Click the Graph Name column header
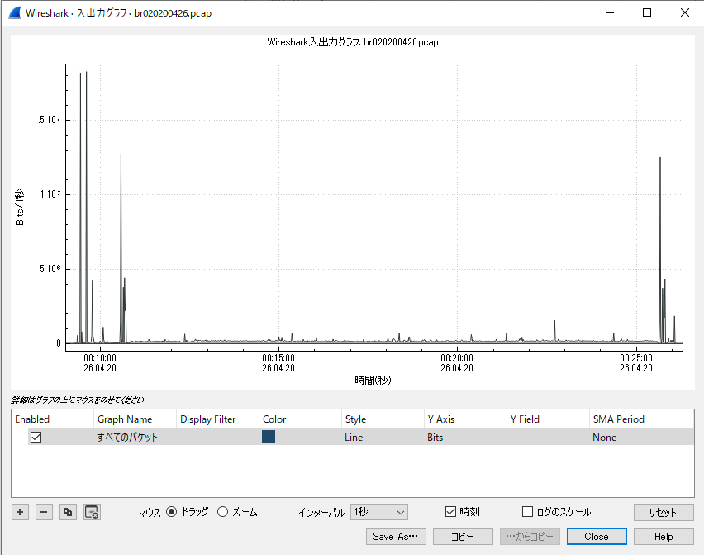Screen dimensions: 704x555 135,419
